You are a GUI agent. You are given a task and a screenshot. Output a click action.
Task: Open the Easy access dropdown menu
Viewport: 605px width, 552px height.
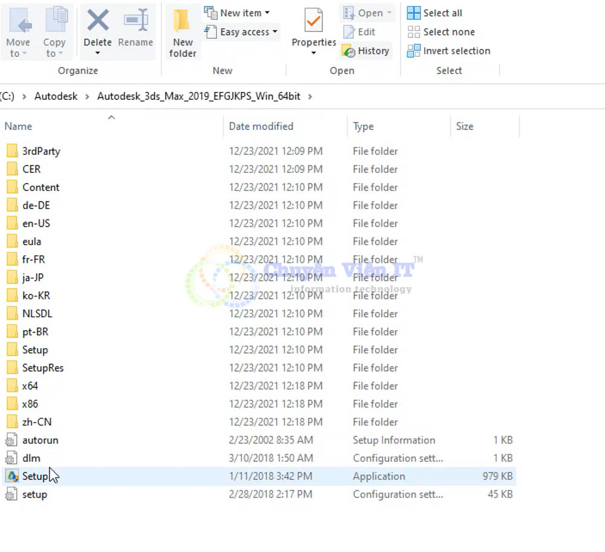click(275, 32)
